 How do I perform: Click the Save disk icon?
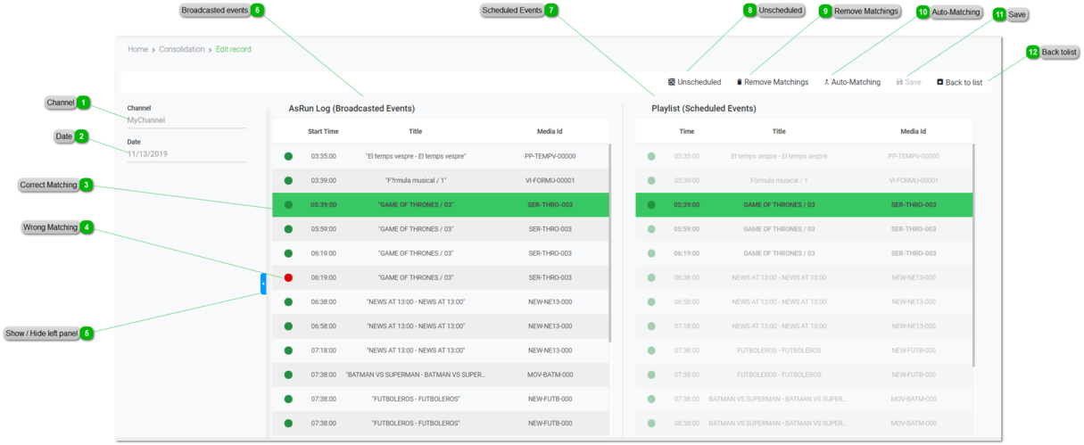coord(899,82)
